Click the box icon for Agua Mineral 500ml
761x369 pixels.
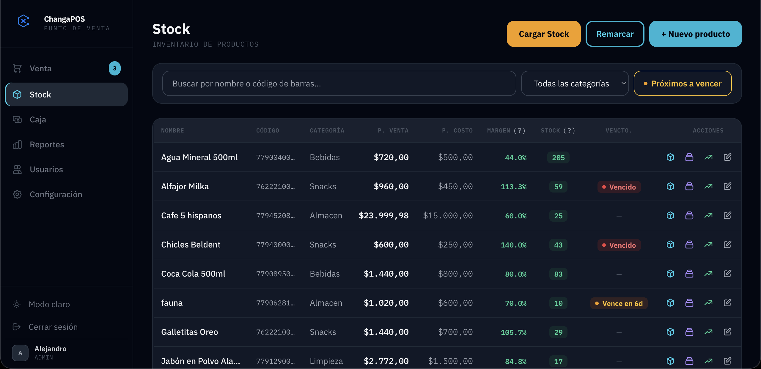tap(670, 157)
